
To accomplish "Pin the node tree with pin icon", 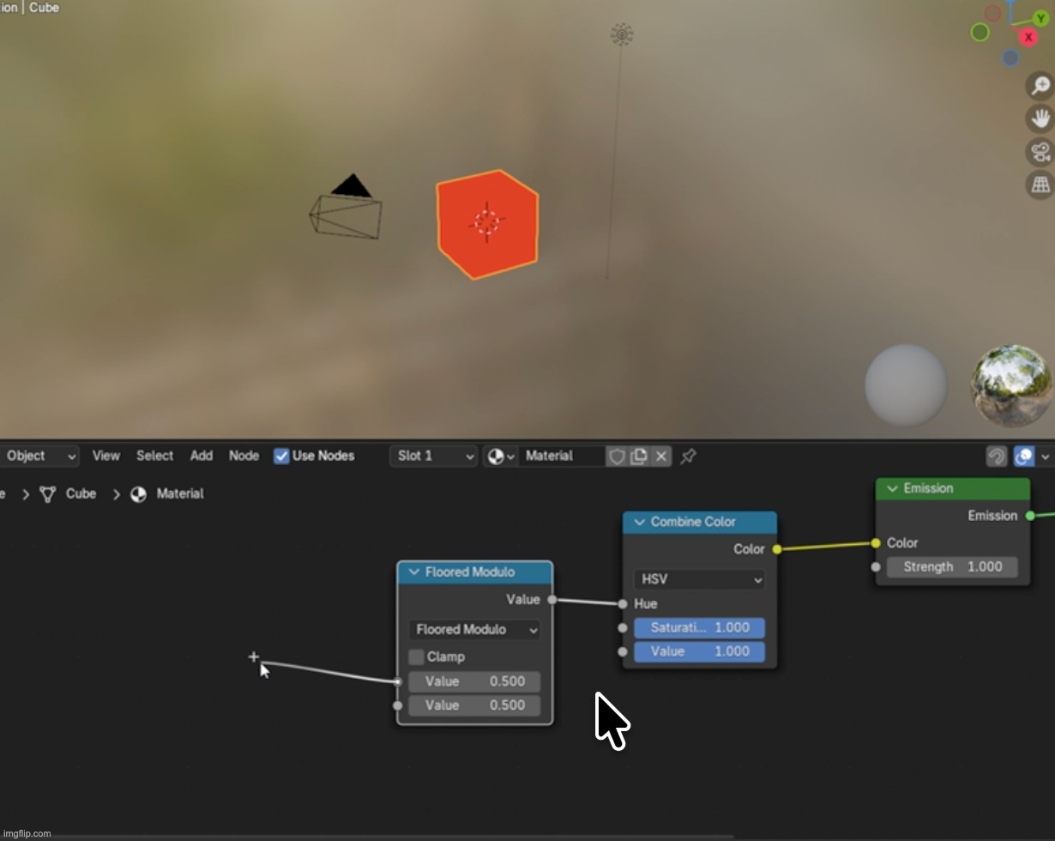I will pos(688,457).
